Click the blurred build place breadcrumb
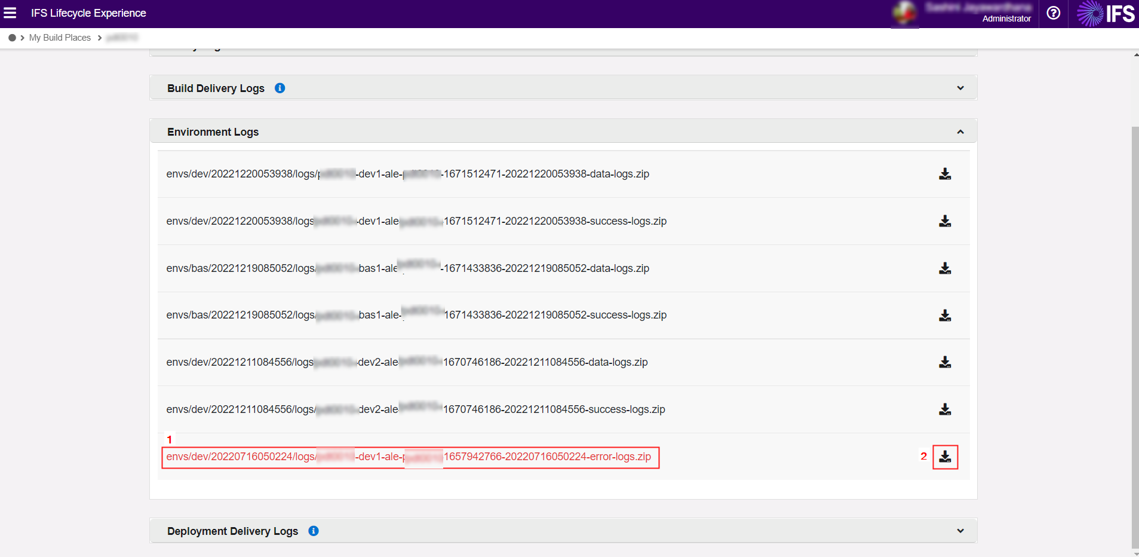This screenshot has width=1139, height=557. [122, 38]
